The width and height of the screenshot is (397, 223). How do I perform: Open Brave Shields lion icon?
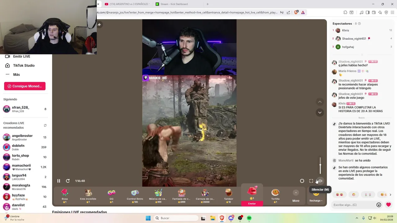click(296, 12)
